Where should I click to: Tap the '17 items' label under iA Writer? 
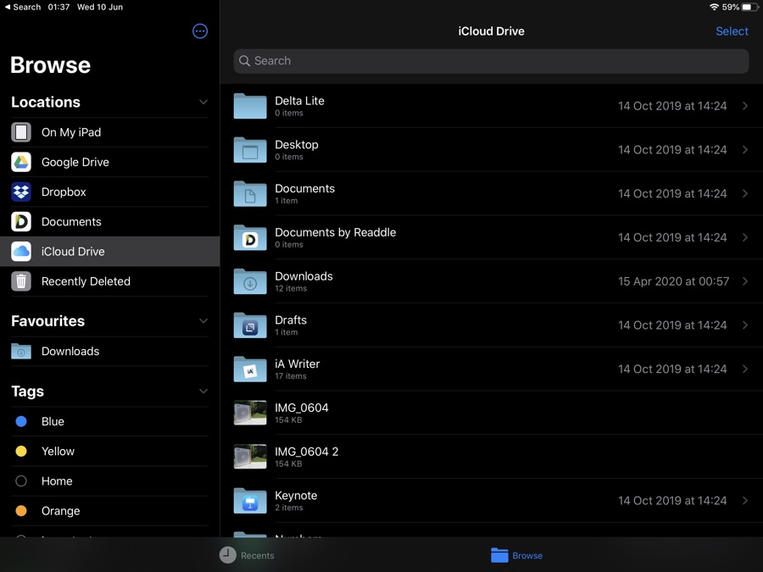(291, 376)
